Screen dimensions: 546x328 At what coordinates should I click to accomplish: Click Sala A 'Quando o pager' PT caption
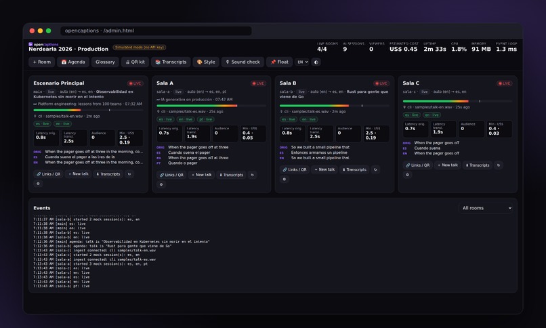click(x=183, y=163)
